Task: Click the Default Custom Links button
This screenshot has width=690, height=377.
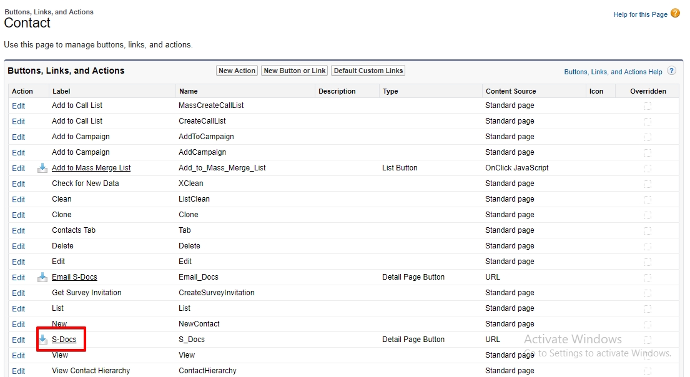Action: click(368, 71)
